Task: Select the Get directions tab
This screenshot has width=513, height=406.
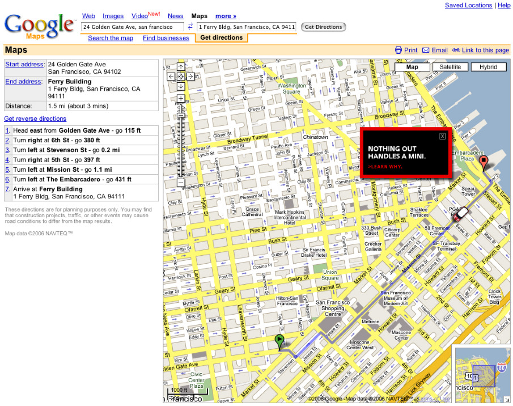Action: pyautogui.click(x=222, y=37)
